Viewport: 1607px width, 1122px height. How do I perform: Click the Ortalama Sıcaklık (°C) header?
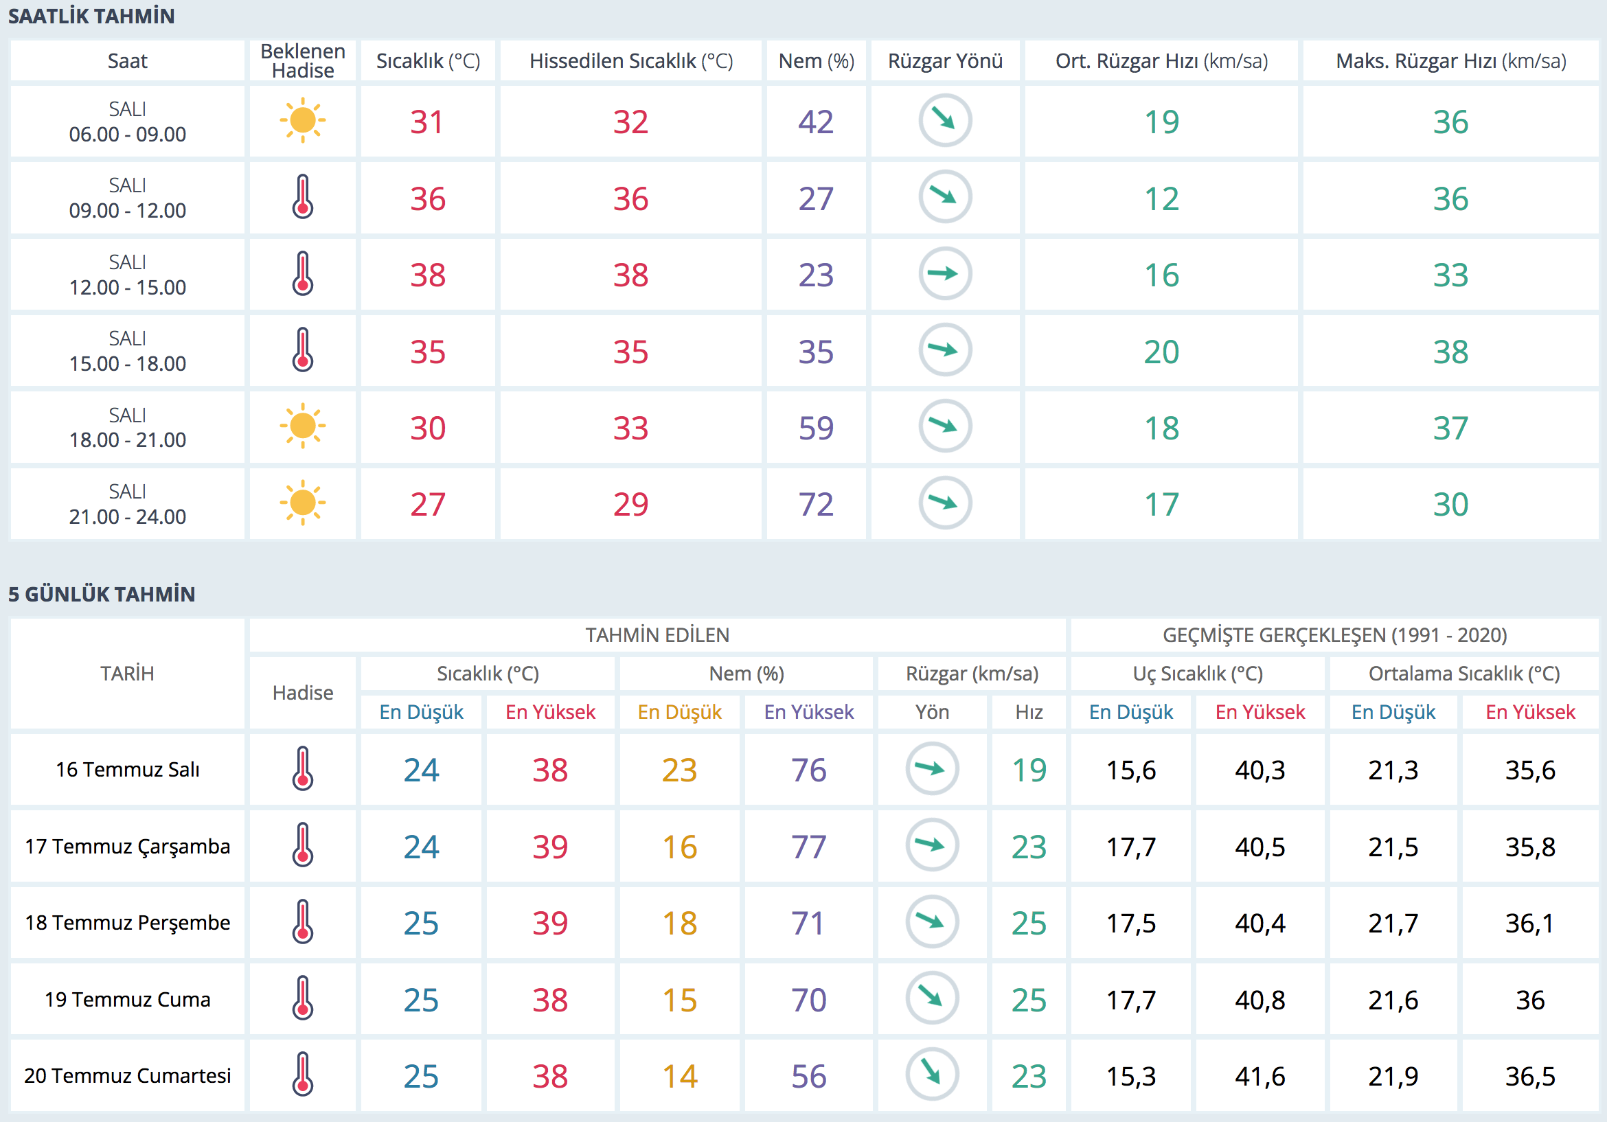[1464, 674]
